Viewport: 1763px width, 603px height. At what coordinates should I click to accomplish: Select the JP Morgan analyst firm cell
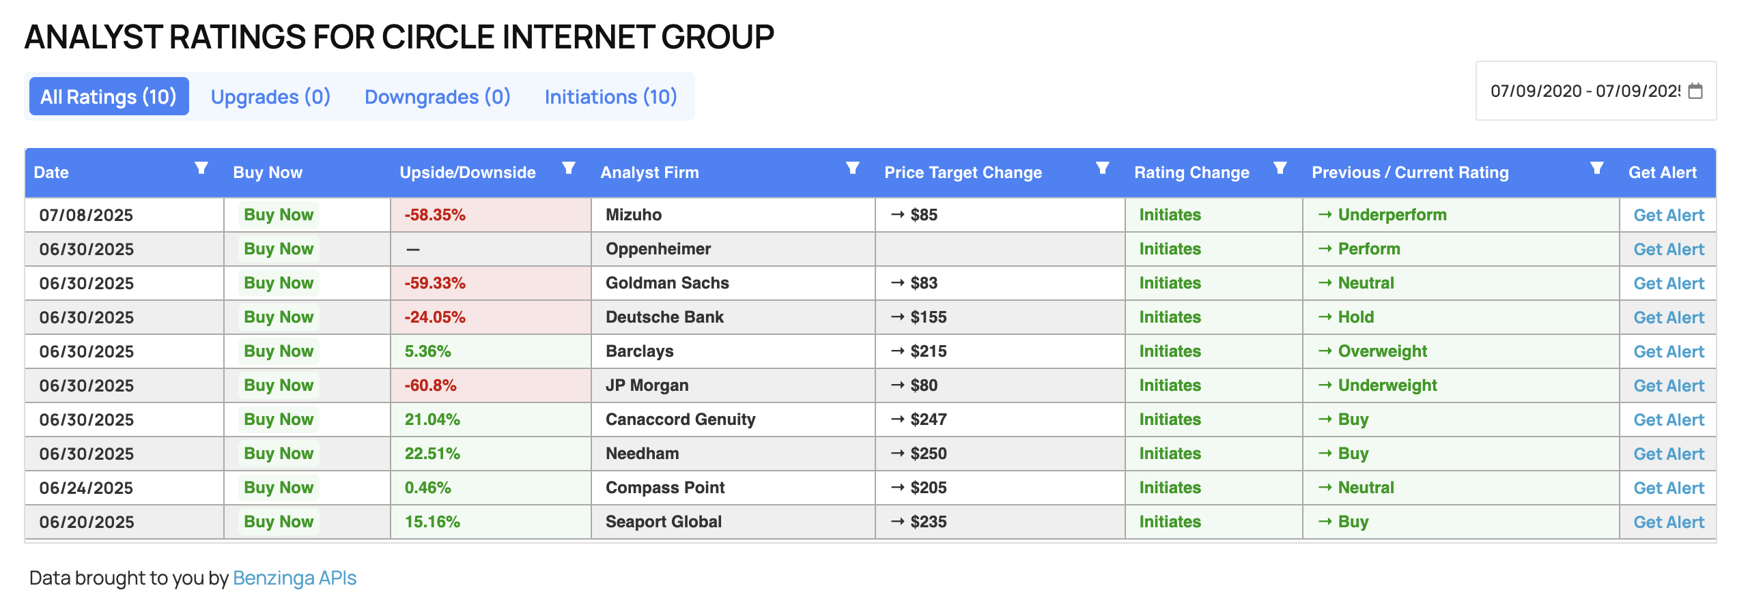[733, 385]
